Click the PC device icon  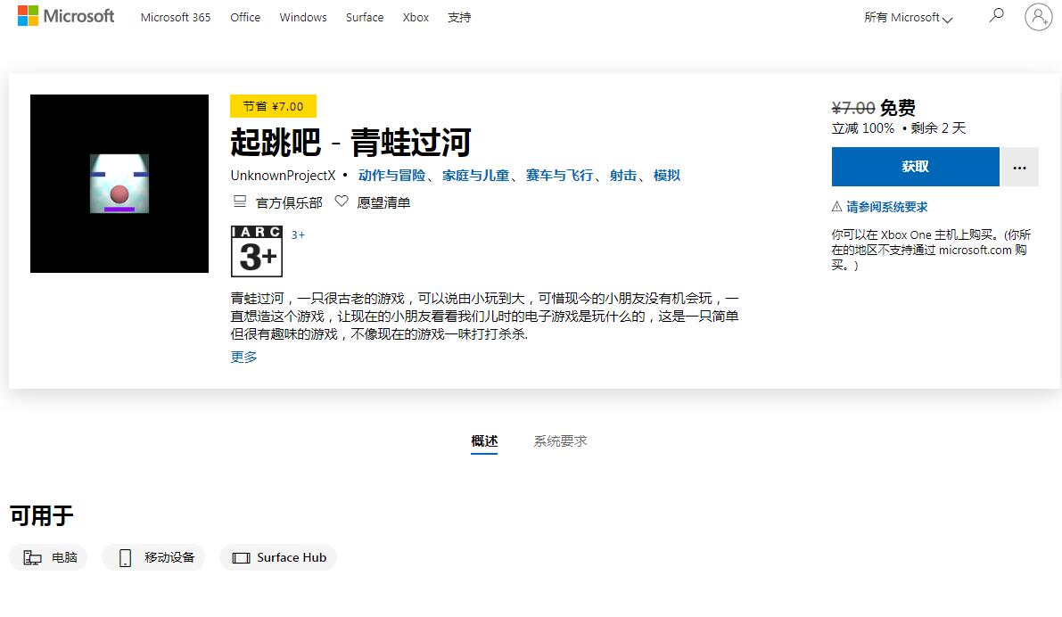[32, 557]
